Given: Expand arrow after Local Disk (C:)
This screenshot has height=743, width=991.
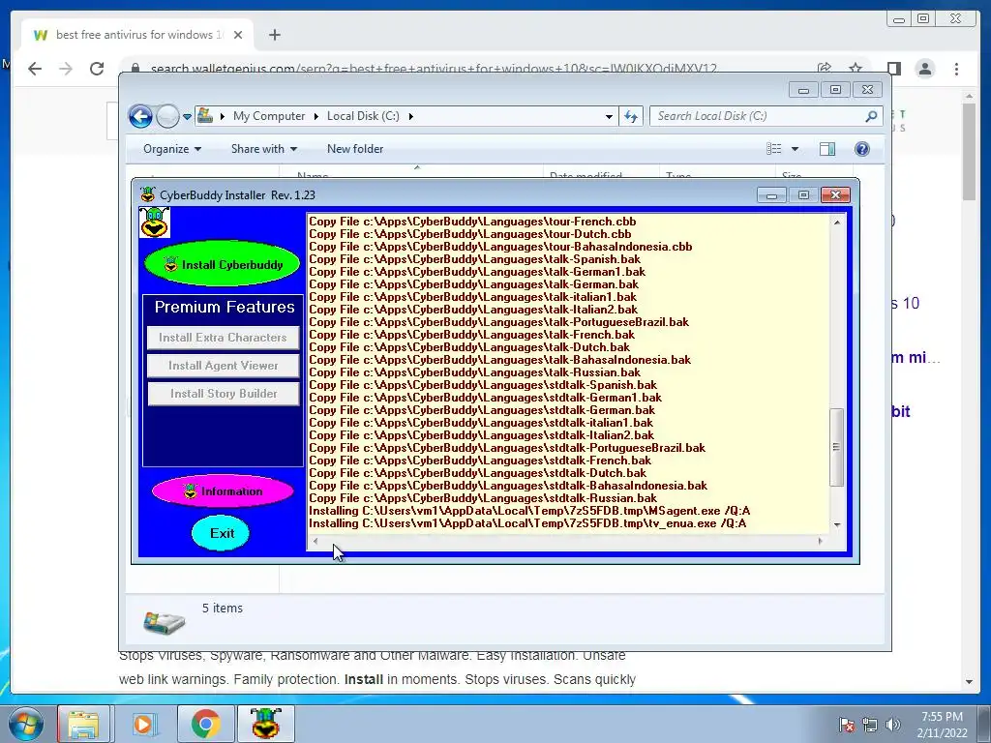Looking at the screenshot, I should (410, 116).
